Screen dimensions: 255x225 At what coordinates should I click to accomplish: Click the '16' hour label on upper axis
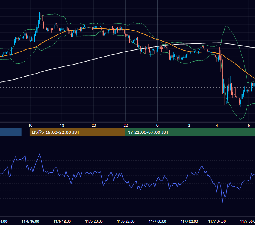point(30,126)
